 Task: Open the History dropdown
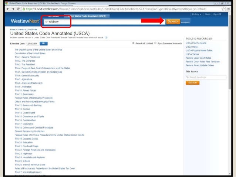point(196,14)
